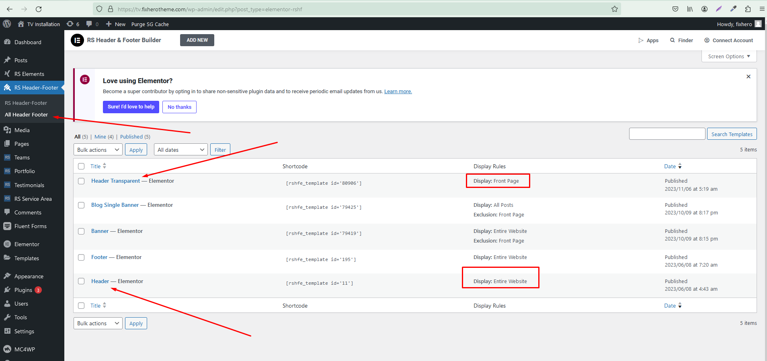Click the Elementor logo beside RS Header & Footer Builder

[77, 40]
